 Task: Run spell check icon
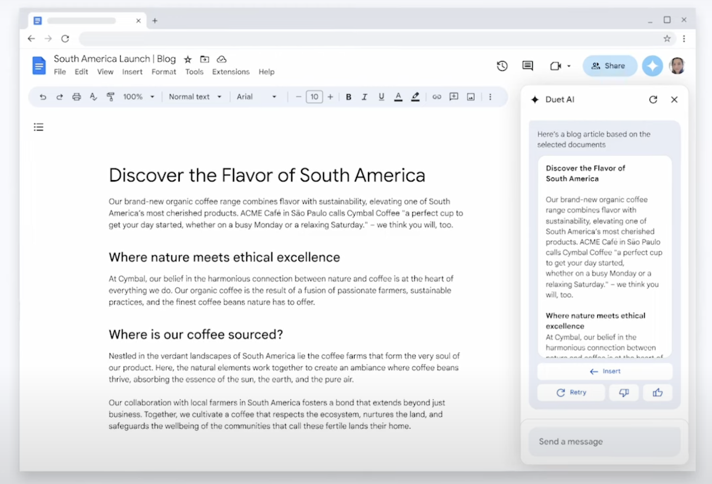click(93, 97)
